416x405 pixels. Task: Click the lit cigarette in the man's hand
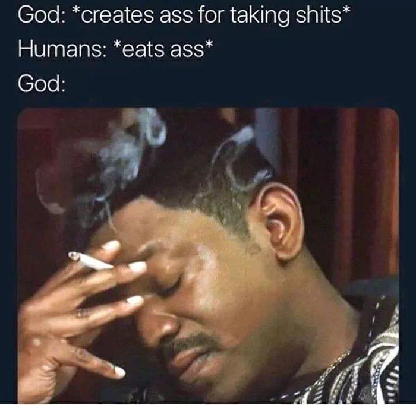pyautogui.click(x=90, y=261)
